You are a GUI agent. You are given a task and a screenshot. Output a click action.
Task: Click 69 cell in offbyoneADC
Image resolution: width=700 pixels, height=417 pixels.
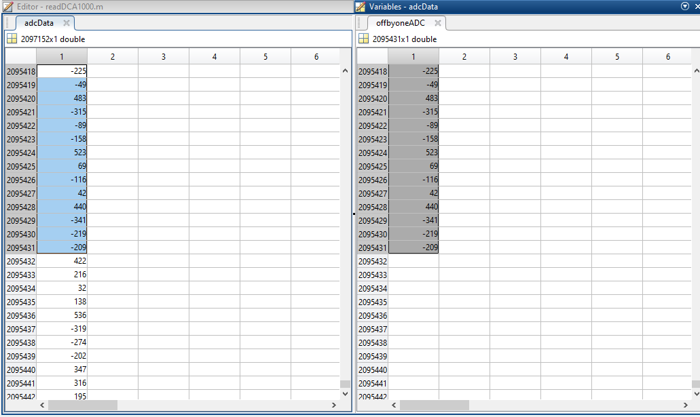(413, 166)
